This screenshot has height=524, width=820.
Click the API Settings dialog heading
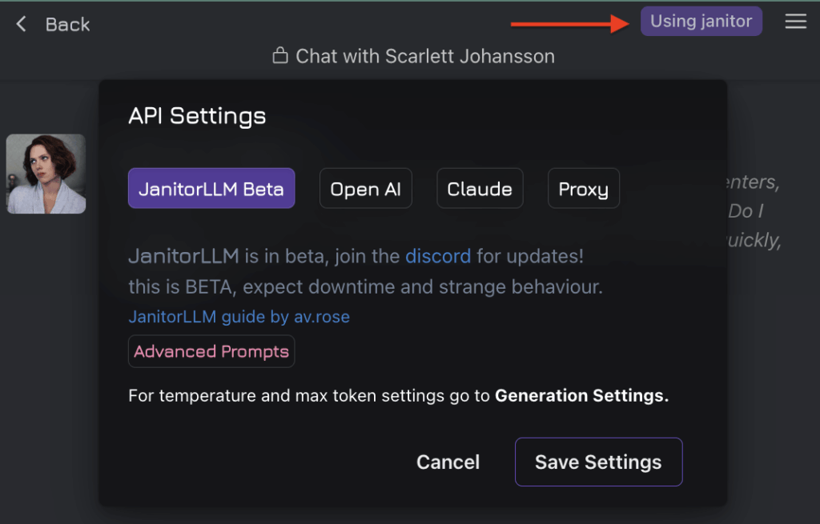coord(197,115)
